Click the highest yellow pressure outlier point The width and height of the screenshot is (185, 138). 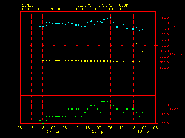pyautogui.click(x=136, y=43)
